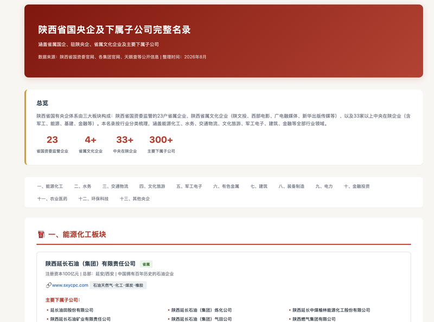Screen dimensions: 434x322
Task: Click the chain link icon before www.sxycpc.com
Action: 48,285
